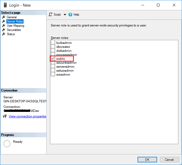
Task: Cancel the new login dialog
Action: point(169,159)
